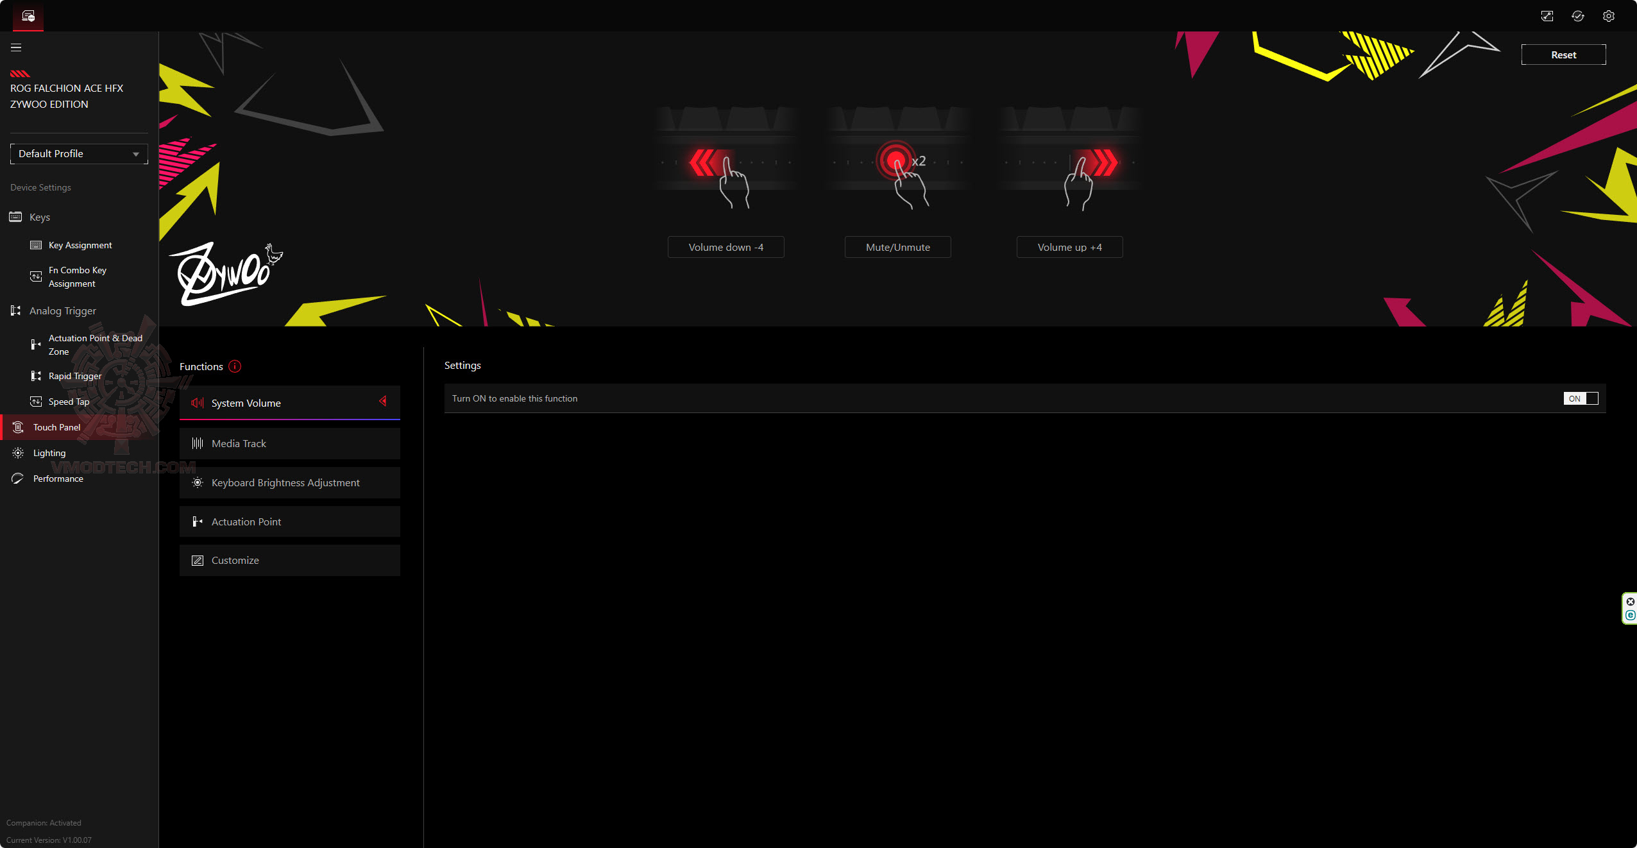Open the Lighting page

point(49,453)
